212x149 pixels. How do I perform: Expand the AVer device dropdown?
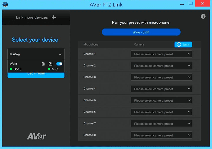tap(36, 54)
